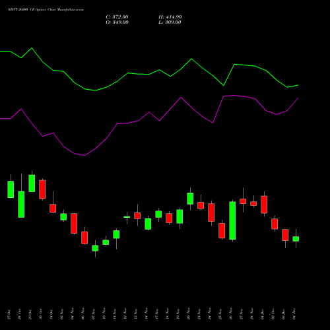
Task: Click the 01 Dec date label
Action: point(263,314)
